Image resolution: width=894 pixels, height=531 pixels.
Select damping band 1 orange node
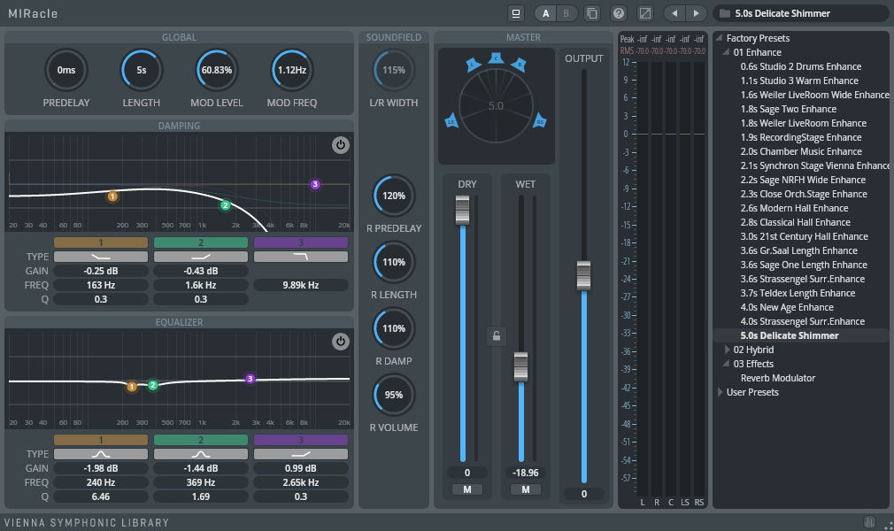click(x=112, y=196)
